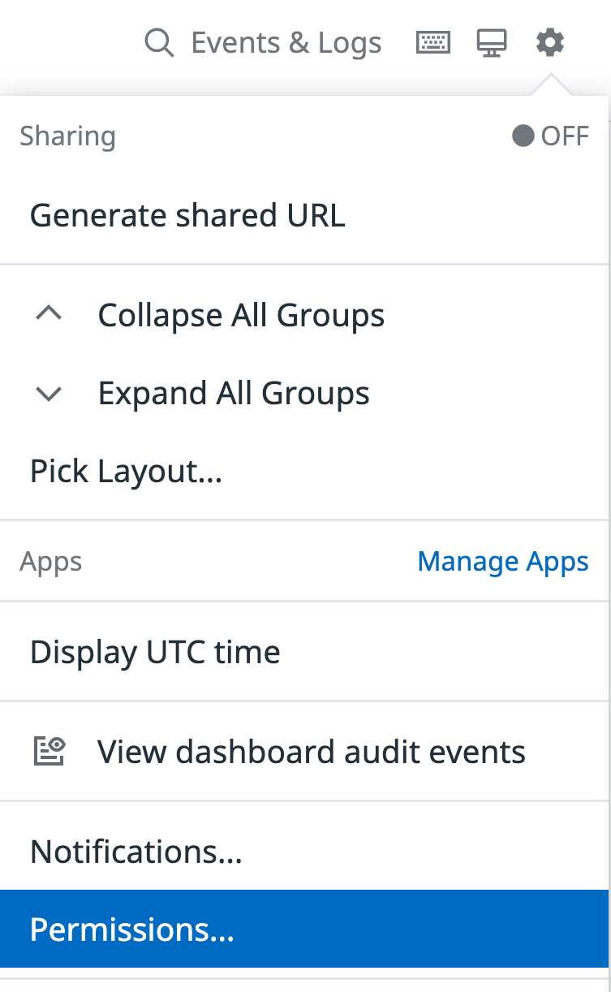
Task: Open the Pick Layout… option
Action: point(126,472)
